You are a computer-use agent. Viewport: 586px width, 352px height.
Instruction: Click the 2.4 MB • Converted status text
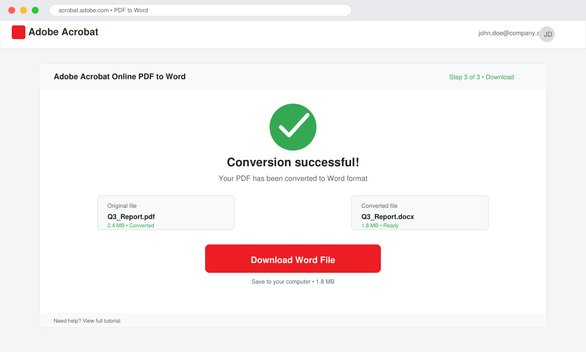click(131, 225)
